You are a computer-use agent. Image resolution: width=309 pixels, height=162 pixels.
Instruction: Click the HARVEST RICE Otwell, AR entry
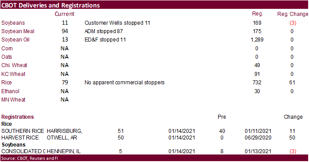(x=39, y=138)
